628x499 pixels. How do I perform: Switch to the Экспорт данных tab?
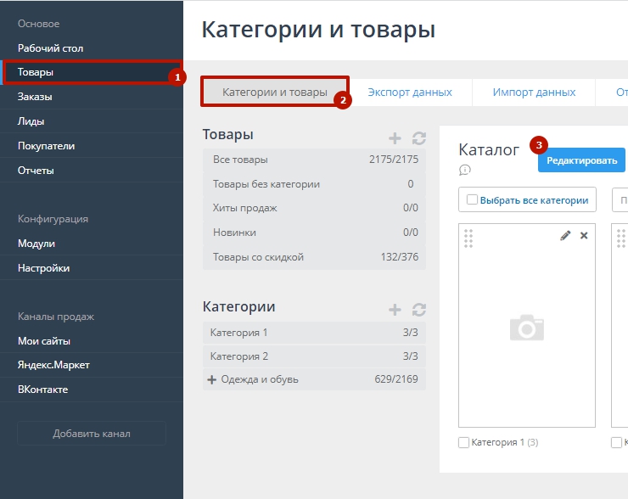[x=410, y=93]
